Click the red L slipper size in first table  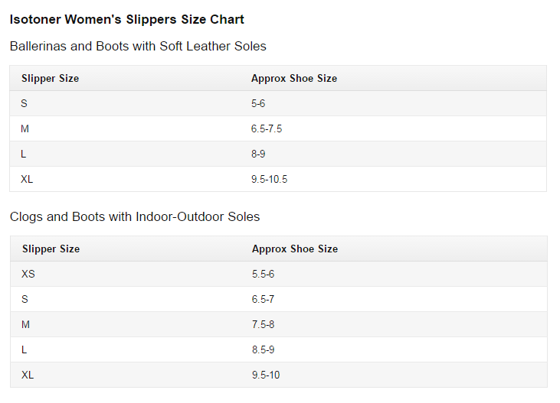pos(24,154)
